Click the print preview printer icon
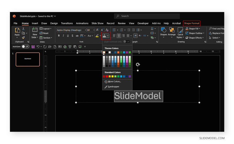Screen dimensions: 234x144 [65, 47]
